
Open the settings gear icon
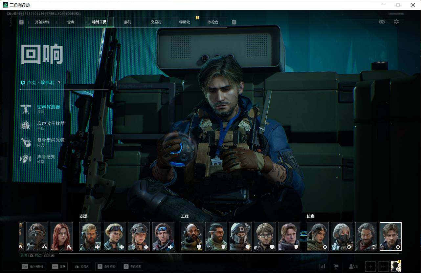click(x=396, y=22)
